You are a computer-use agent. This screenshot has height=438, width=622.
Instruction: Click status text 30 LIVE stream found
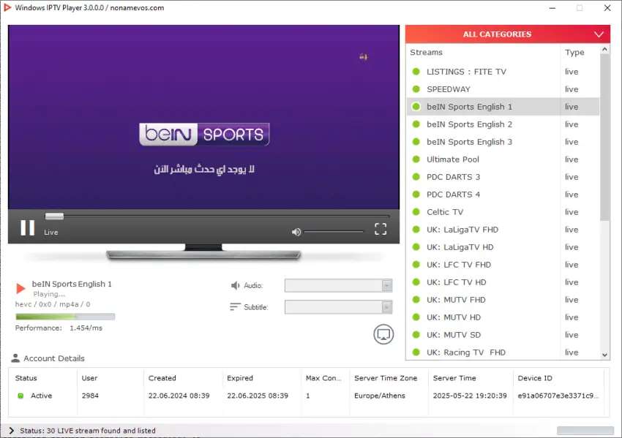[x=88, y=431]
